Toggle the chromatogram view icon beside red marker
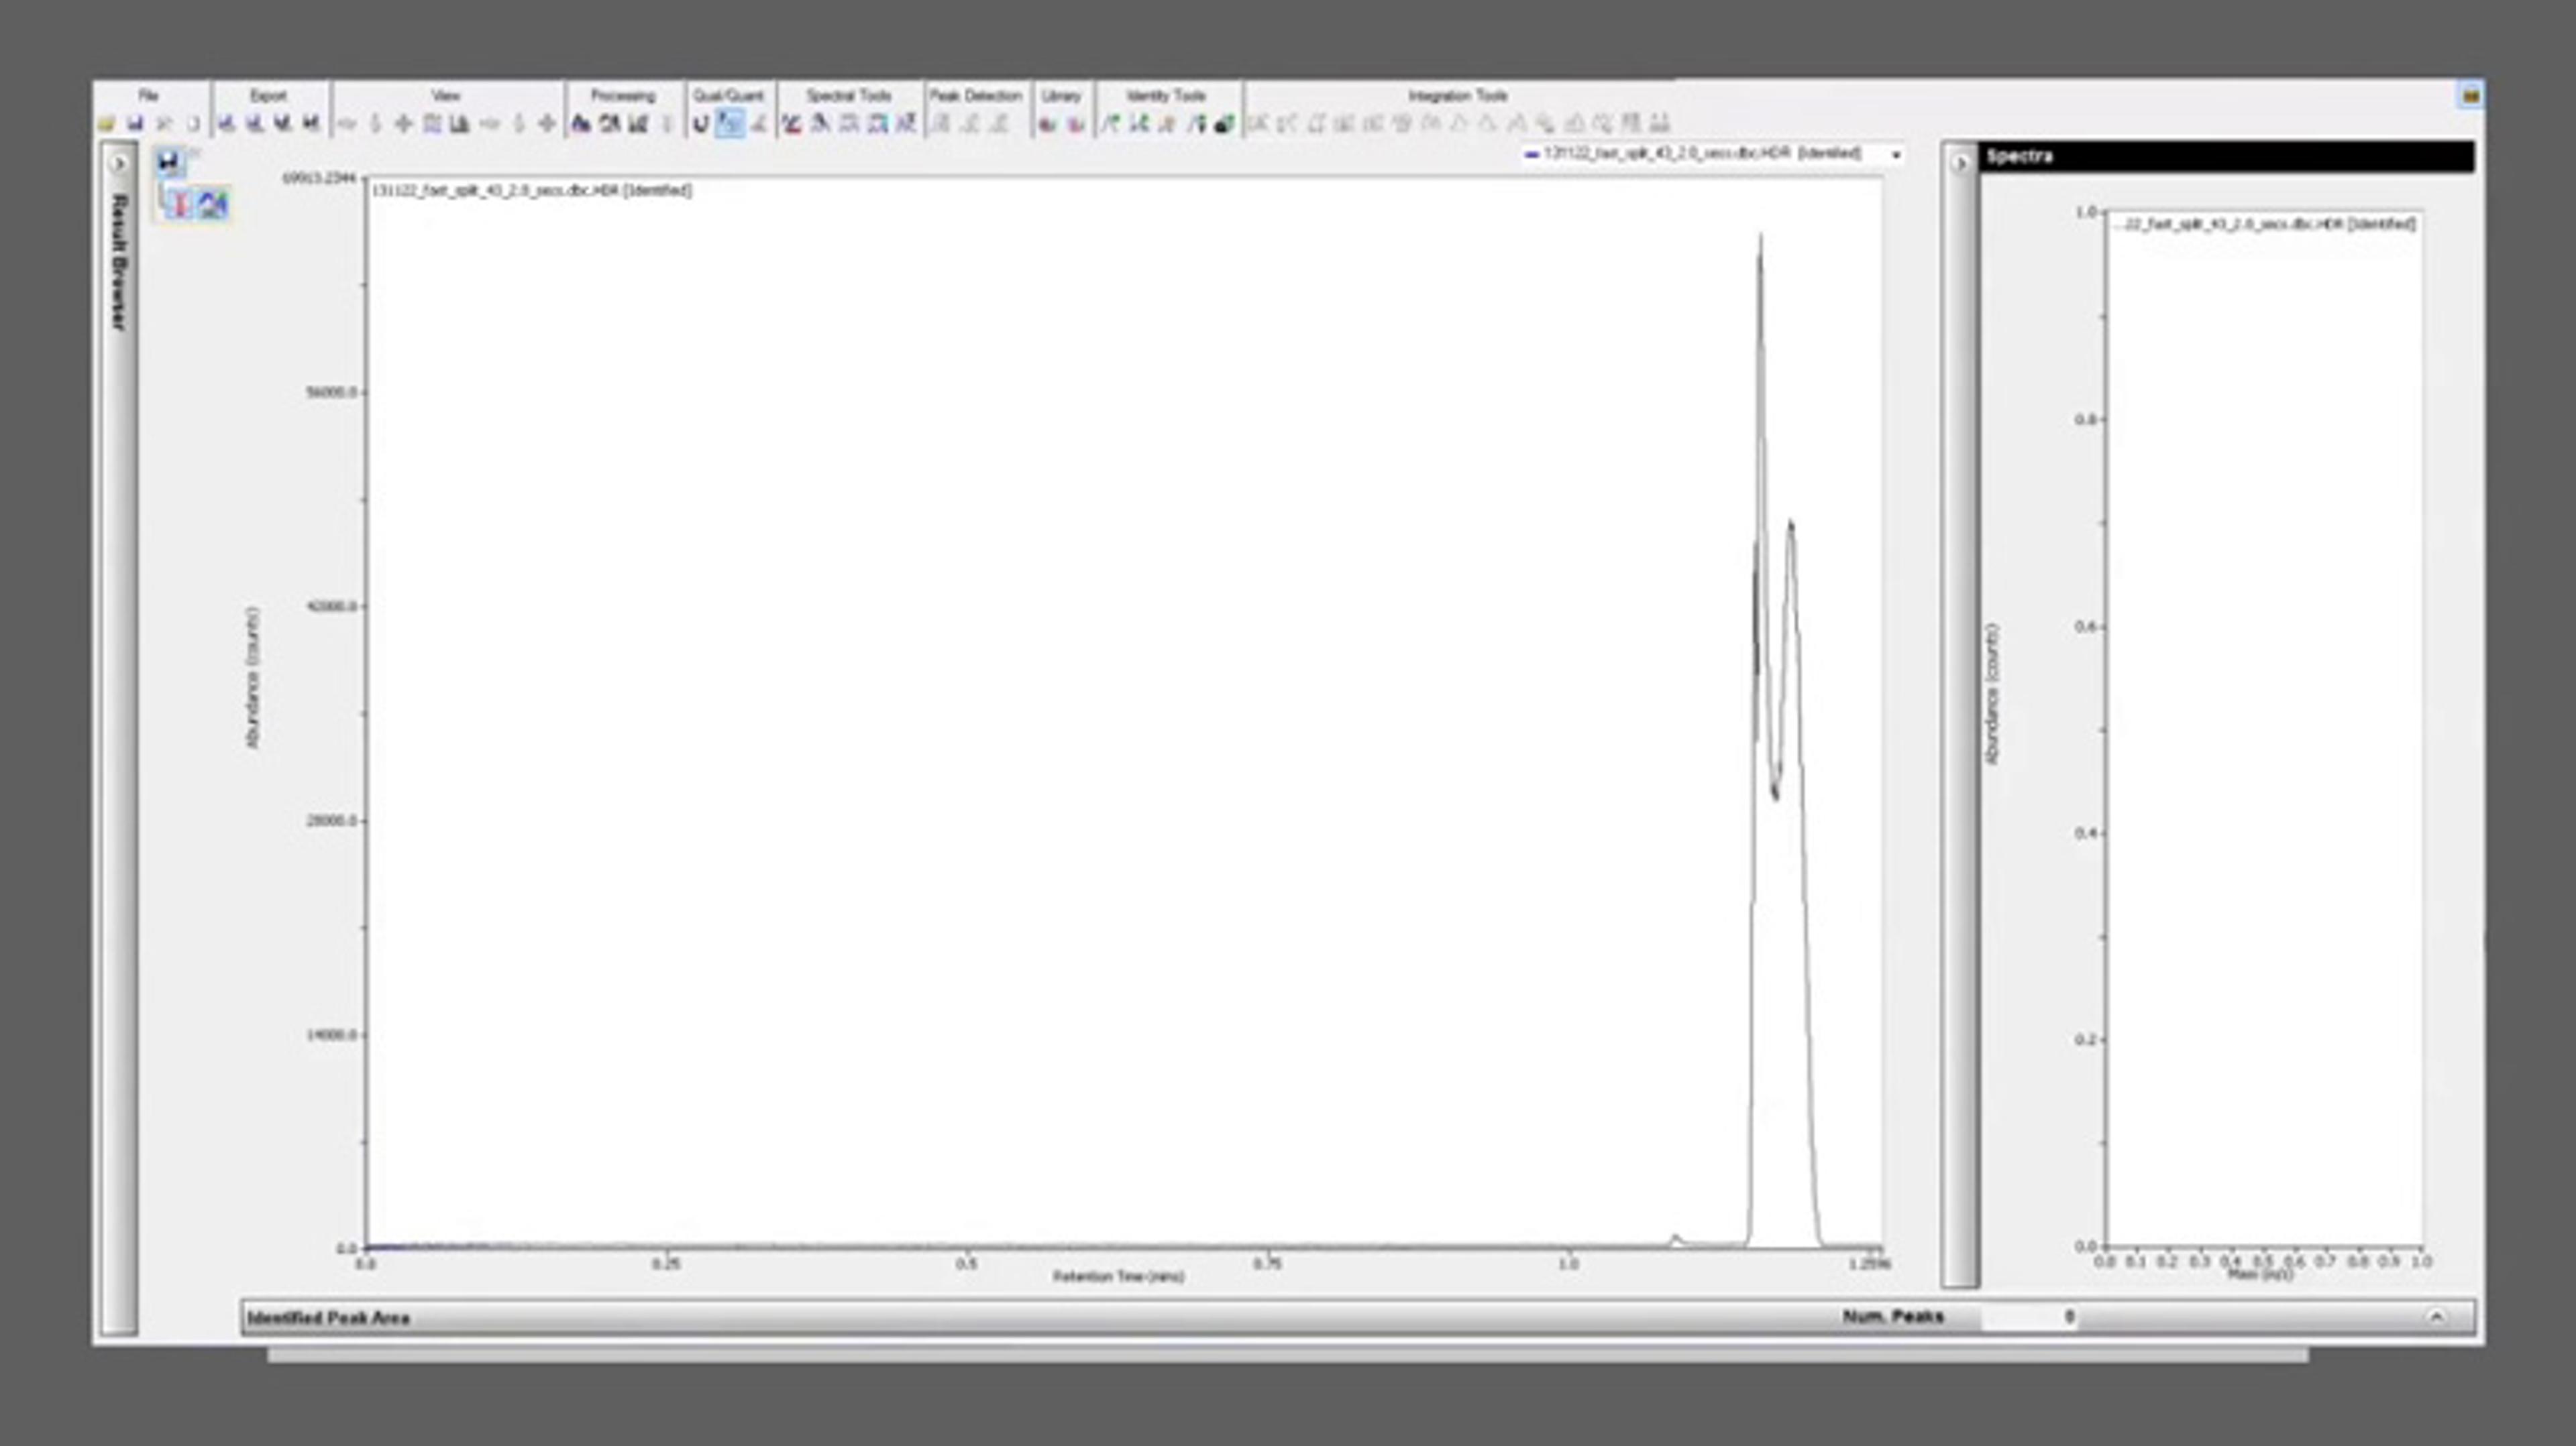Viewport: 2576px width, 1446px height. [213, 204]
